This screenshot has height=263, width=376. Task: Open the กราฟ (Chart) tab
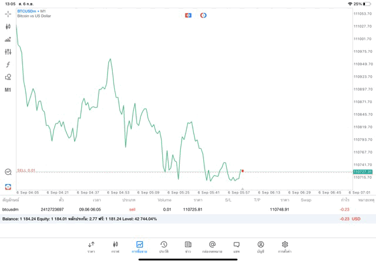coord(115,247)
